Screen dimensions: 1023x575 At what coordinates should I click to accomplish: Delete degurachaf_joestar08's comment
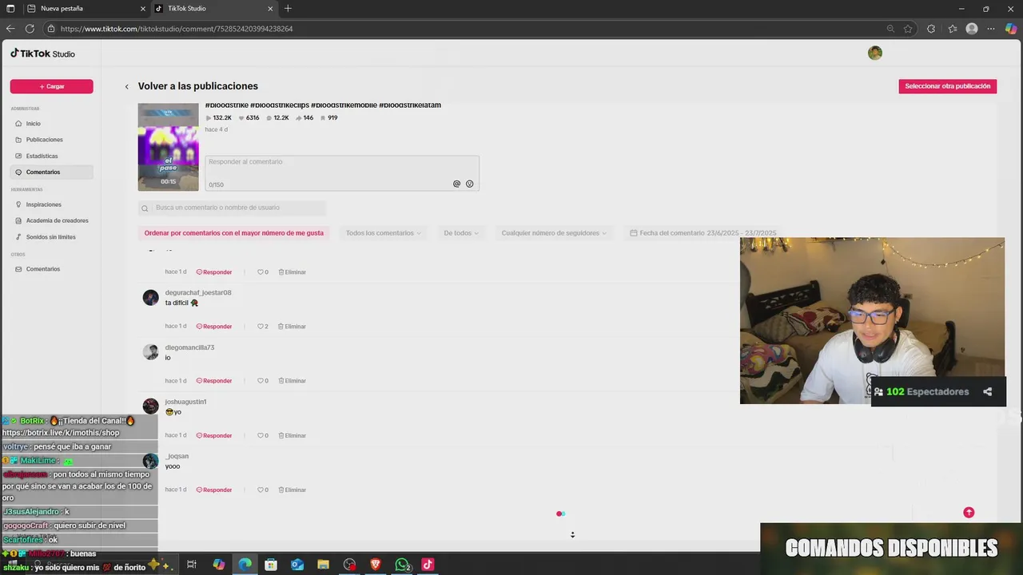click(x=292, y=327)
